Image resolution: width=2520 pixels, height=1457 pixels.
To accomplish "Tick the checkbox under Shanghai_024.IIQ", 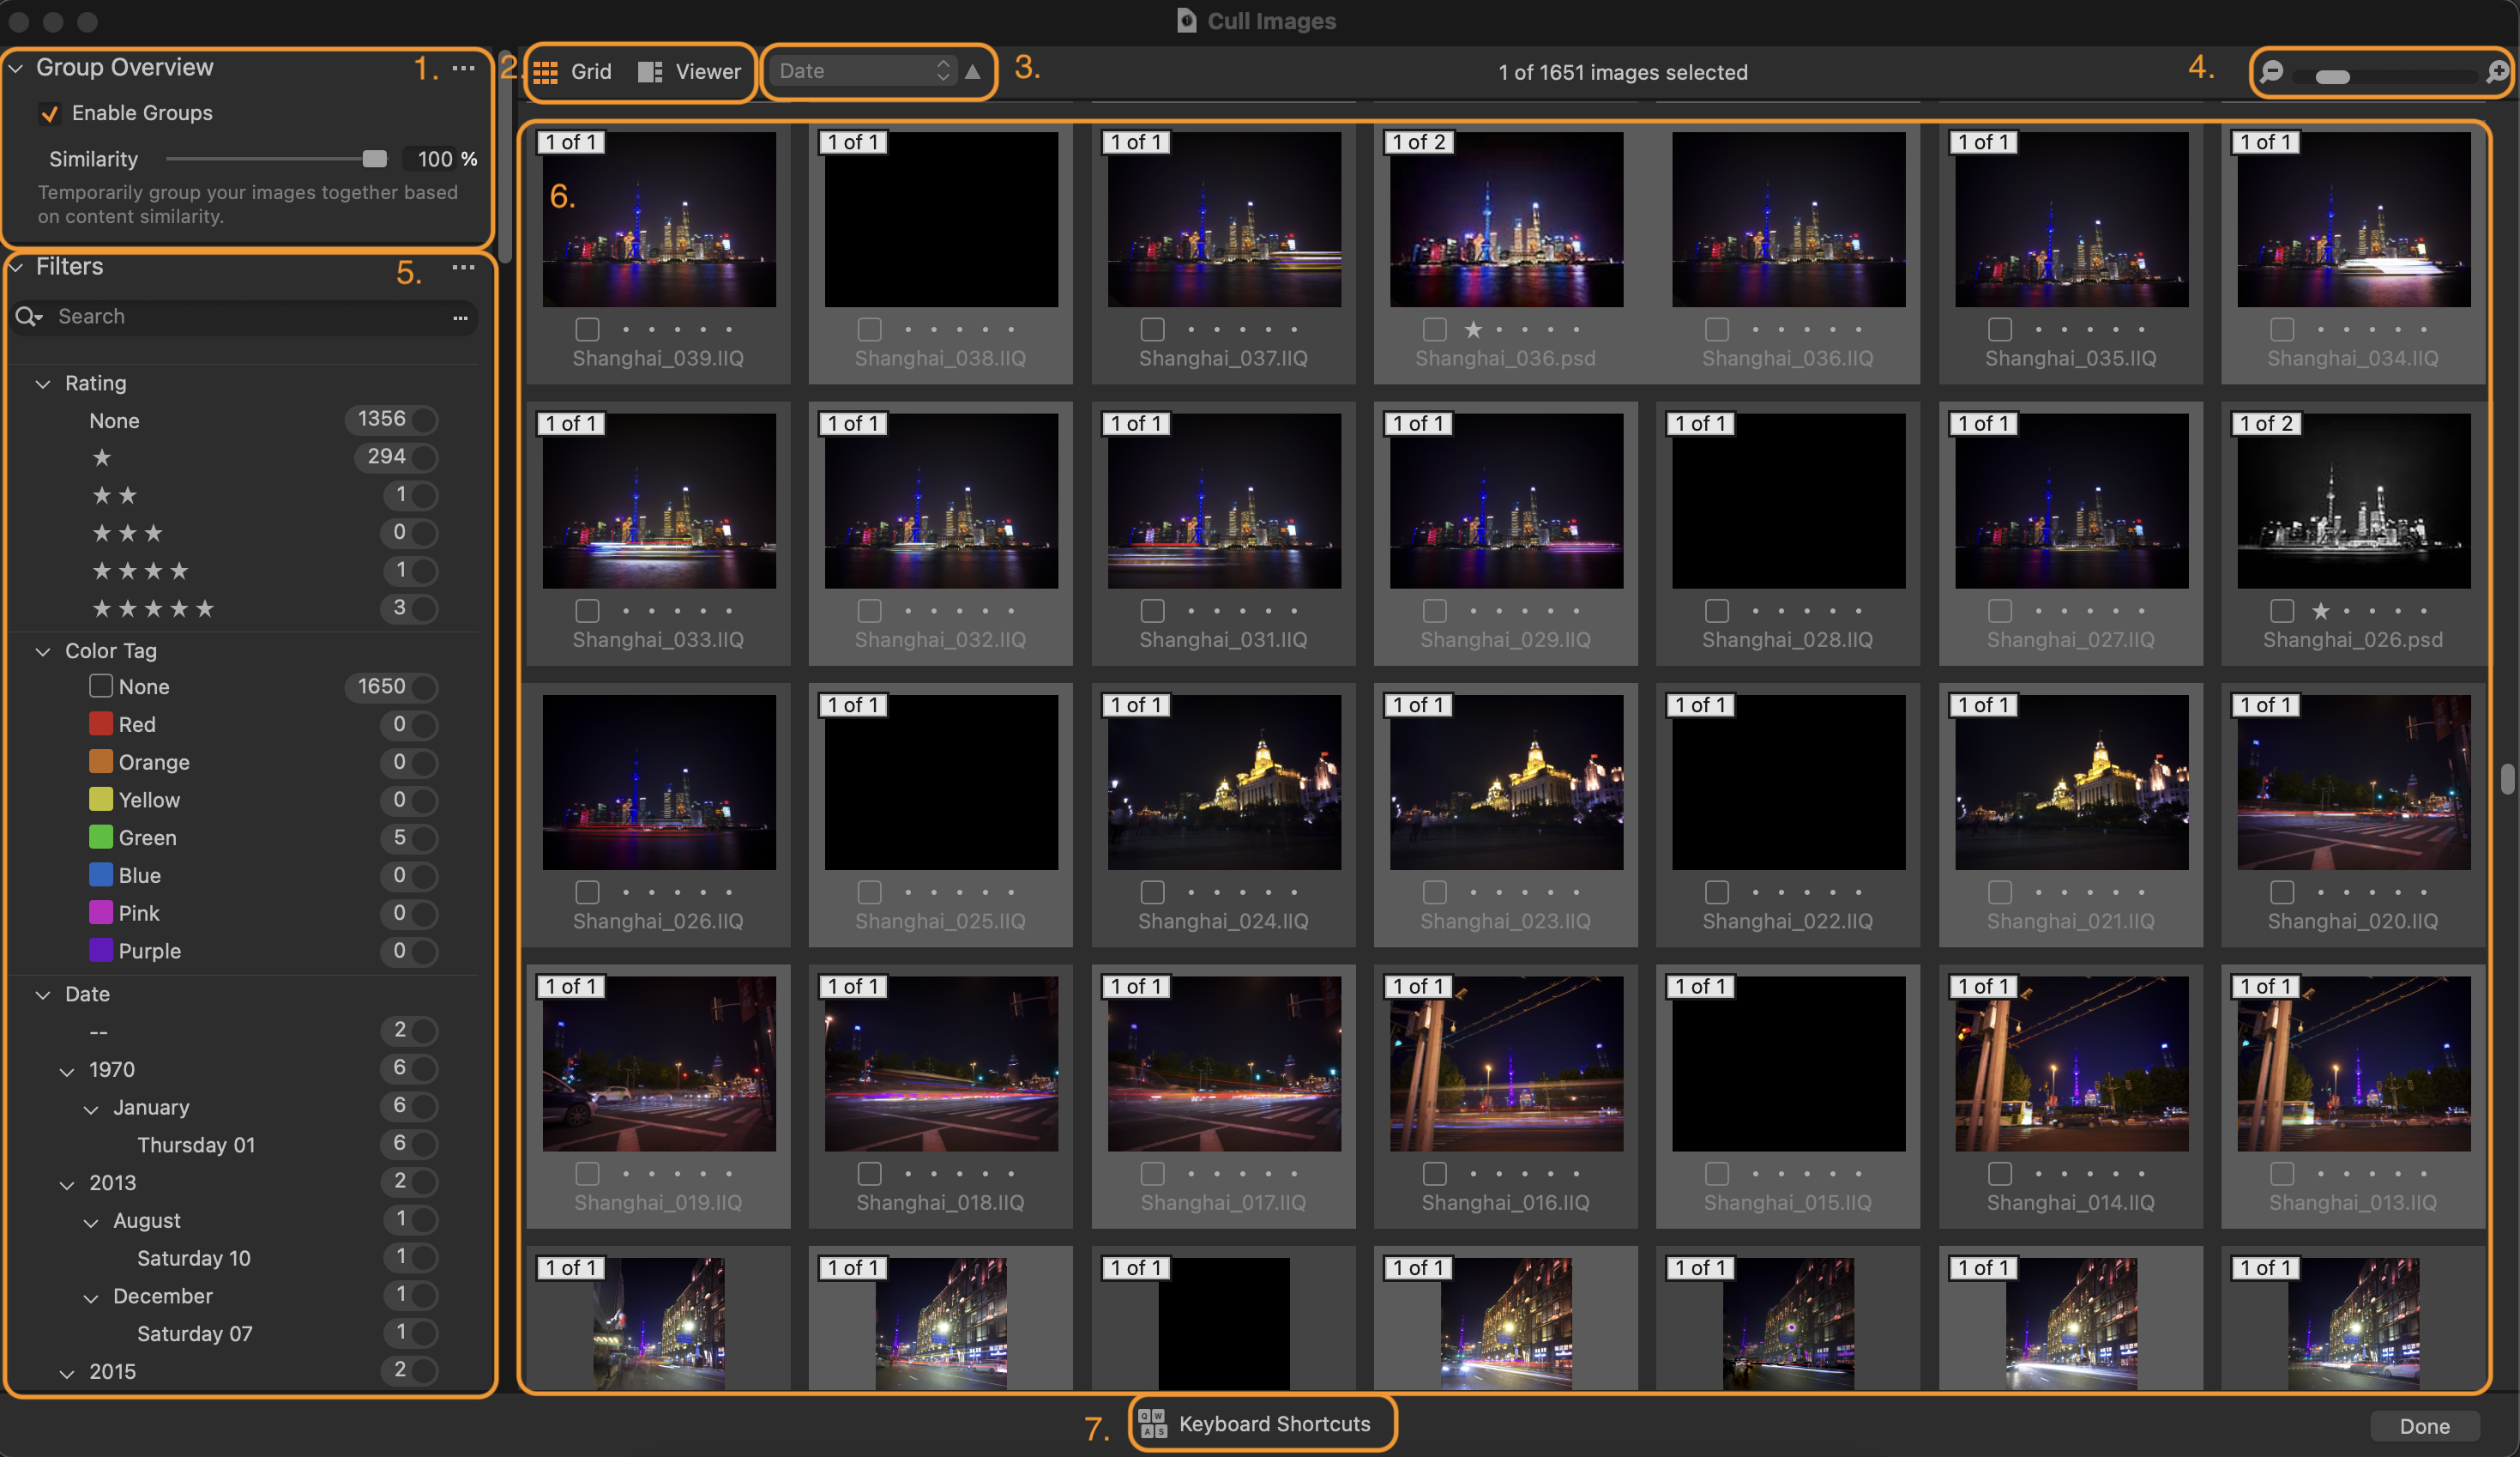I will pyautogui.click(x=1153, y=892).
